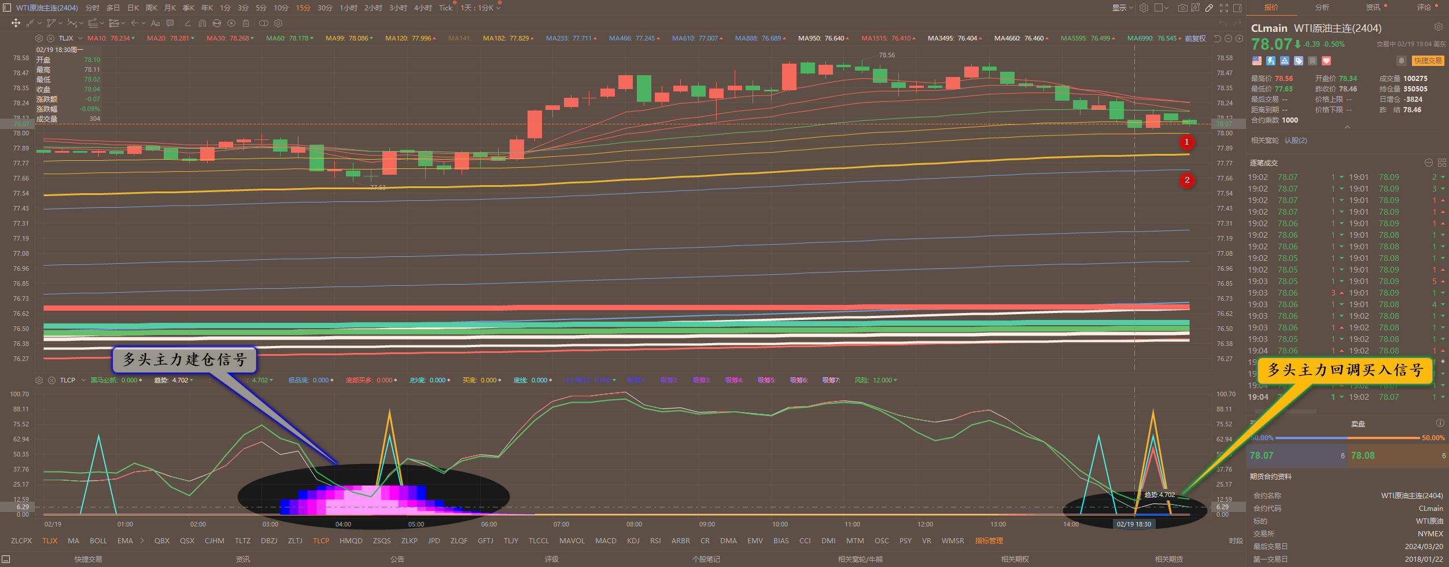Toggle the left sidebar panel

(6, 8)
